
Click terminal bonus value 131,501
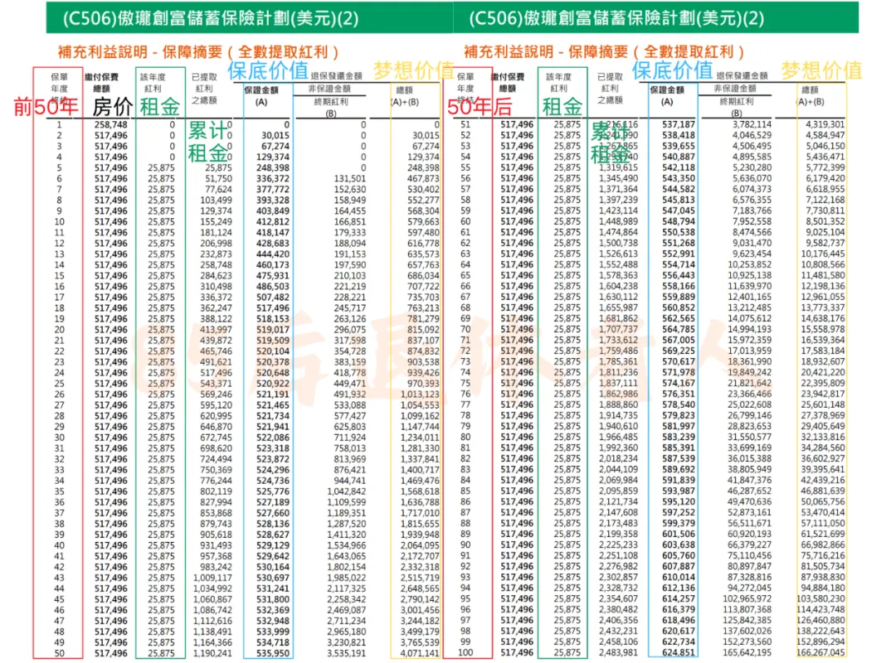350,179
